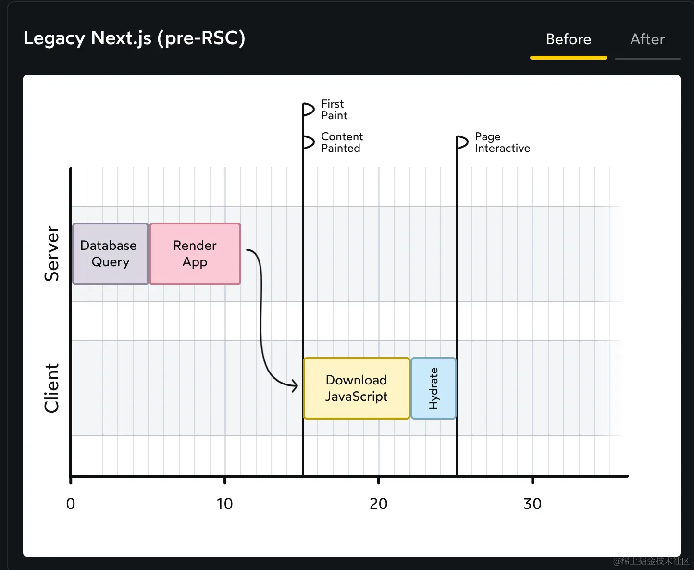Click the axis value 0
694x570 pixels.
(71, 504)
